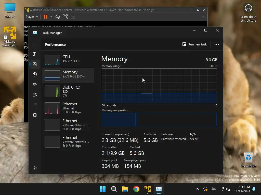Screen dimensions: 261x195
Task: Click the Non-paged pool value 154 MB
Action: click(x=133, y=166)
